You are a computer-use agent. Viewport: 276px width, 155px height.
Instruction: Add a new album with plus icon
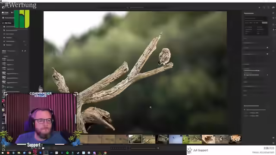[x=22, y=51]
